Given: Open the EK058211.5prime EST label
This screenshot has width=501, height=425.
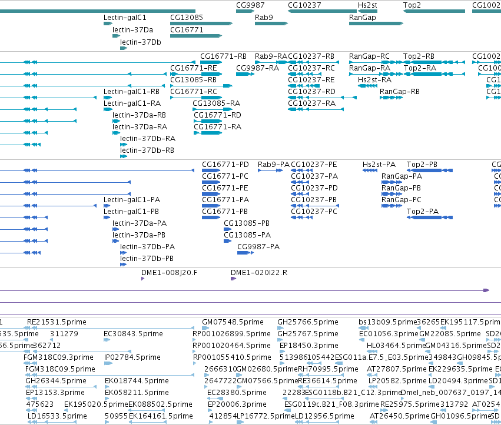Looking at the screenshot, I should [137, 393].
